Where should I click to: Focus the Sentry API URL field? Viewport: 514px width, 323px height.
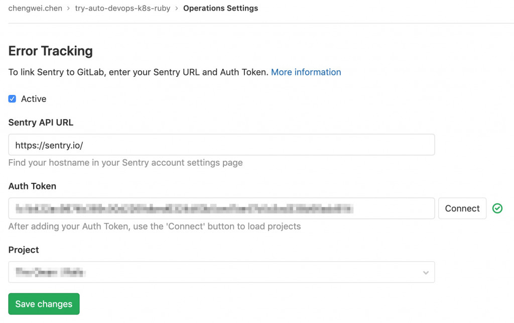click(221, 145)
